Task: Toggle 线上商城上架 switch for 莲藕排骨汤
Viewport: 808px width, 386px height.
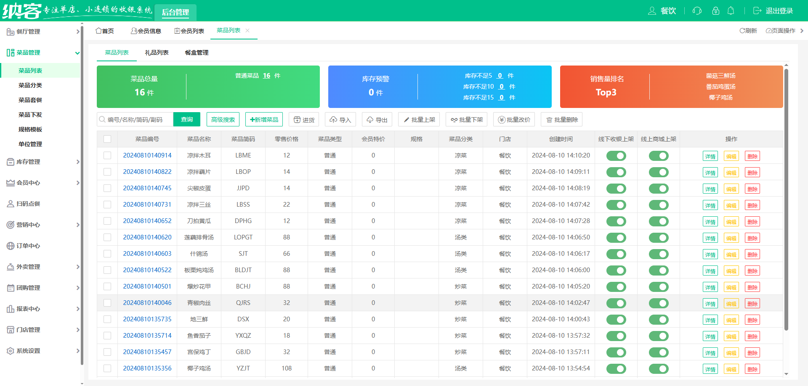Action: pyautogui.click(x=659, y=238)
